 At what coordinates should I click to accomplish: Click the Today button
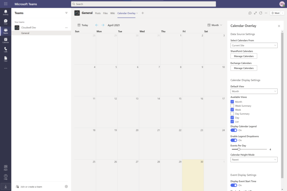pyautogui.click(x=83, y=25)
